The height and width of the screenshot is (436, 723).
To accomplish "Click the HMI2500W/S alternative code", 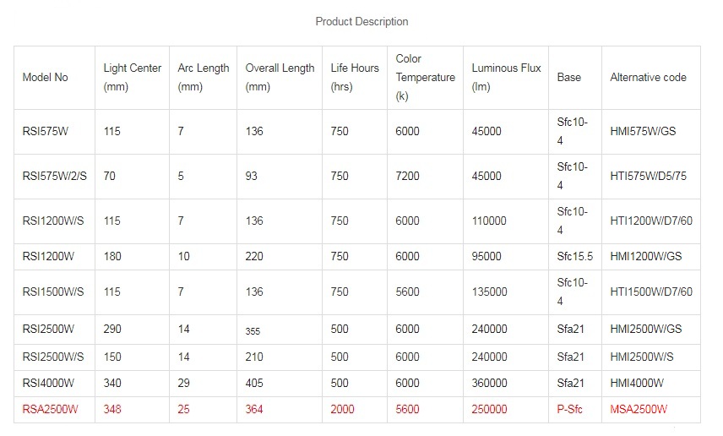I will (642, 357).
